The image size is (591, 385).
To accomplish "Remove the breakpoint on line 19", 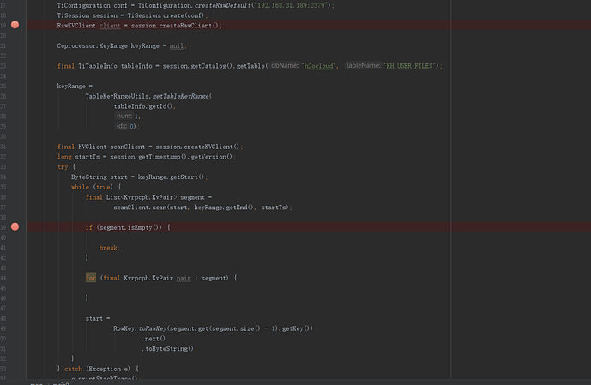I will (15, 26).
